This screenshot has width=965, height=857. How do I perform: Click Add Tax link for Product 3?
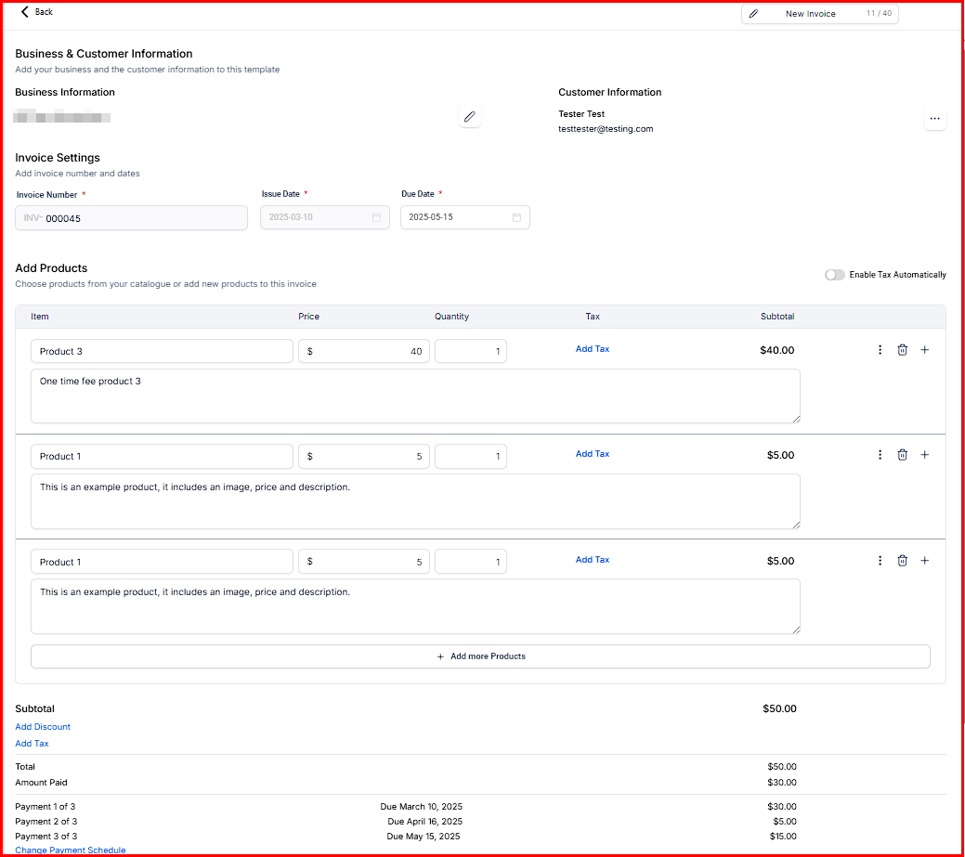(x=592, y=349)
